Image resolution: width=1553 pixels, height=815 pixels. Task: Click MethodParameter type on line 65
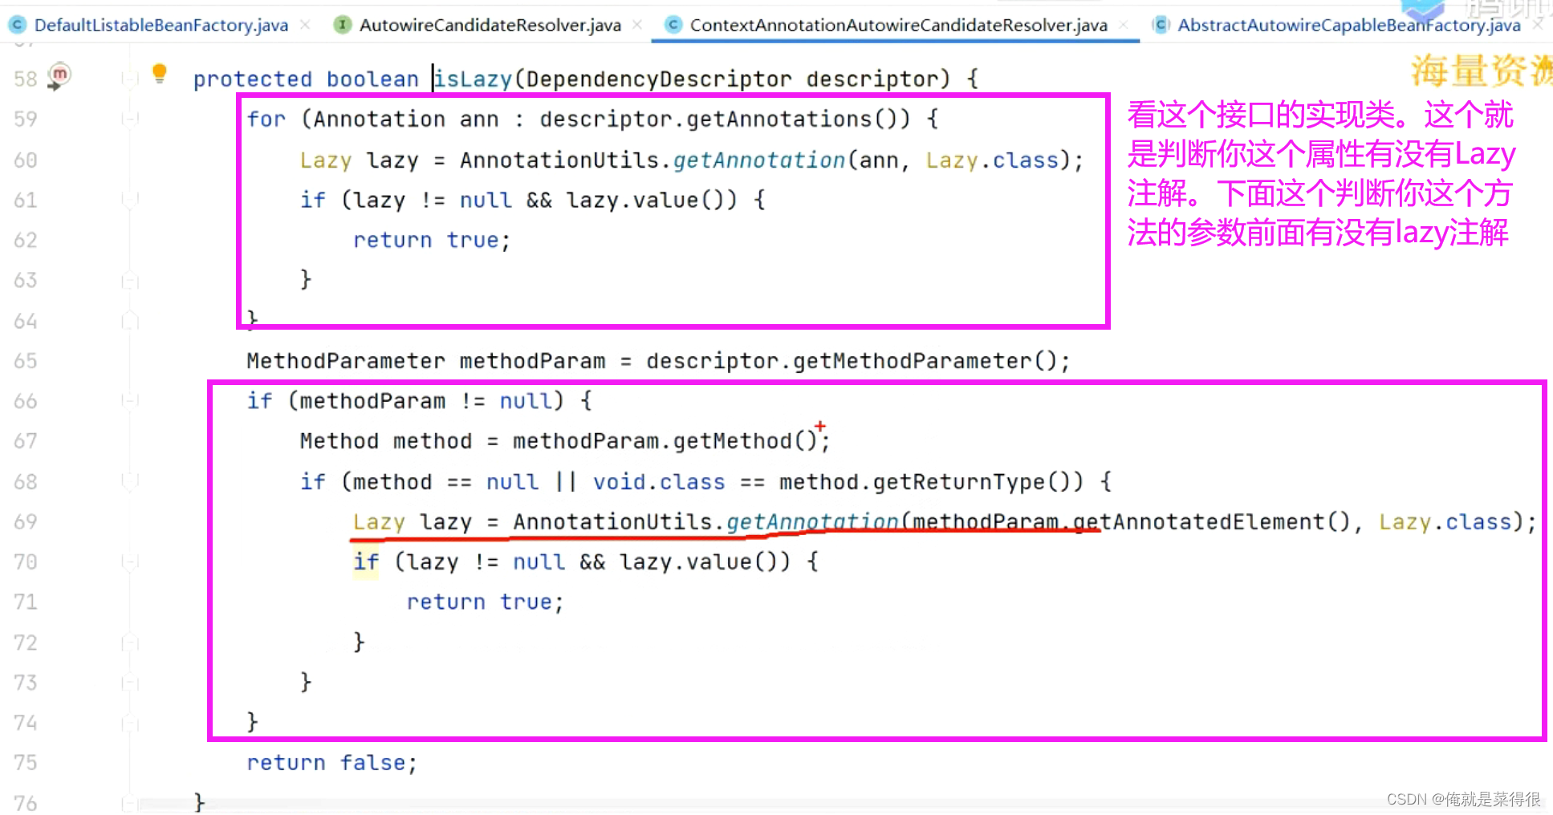coord(346,361)
